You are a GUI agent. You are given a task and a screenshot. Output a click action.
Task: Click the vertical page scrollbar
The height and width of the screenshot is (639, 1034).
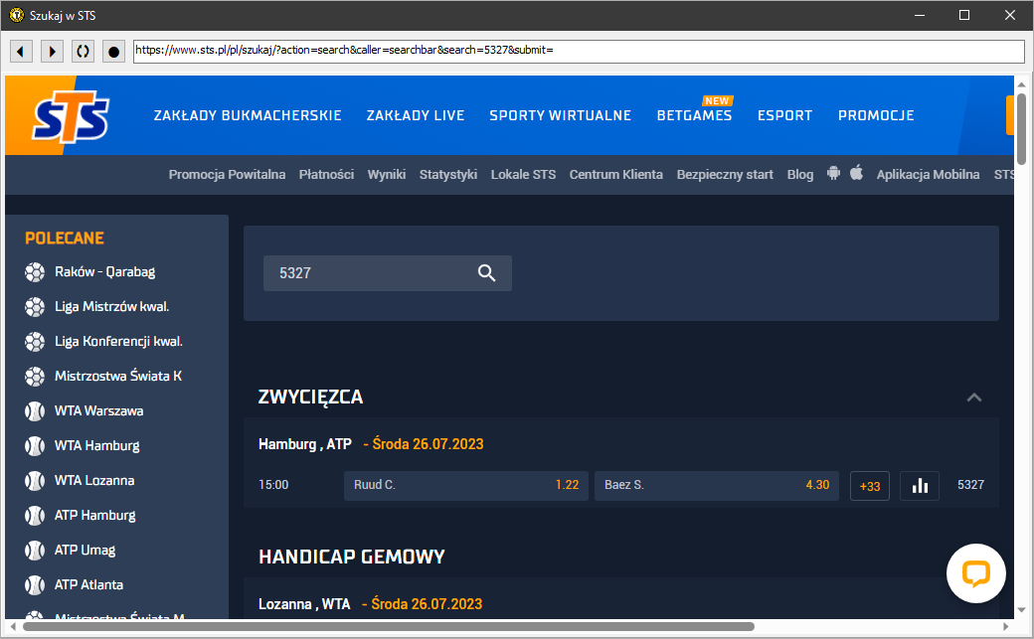1021,348
